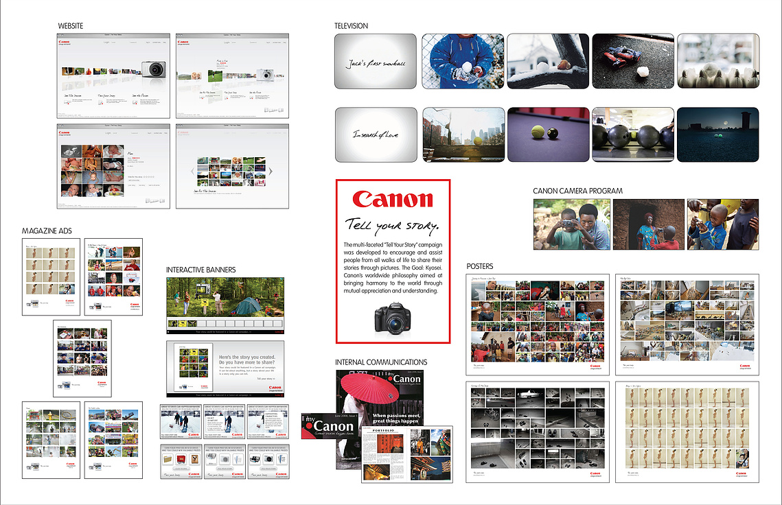Open the black and white photos poster
The image size is (782, 505).
click(538, 432)
